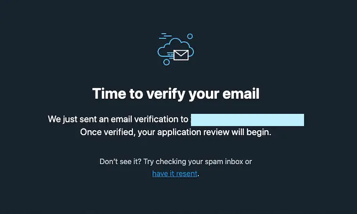
Task: Click the words 'will begin.' in the message
Action: click(x=252, y=132)
